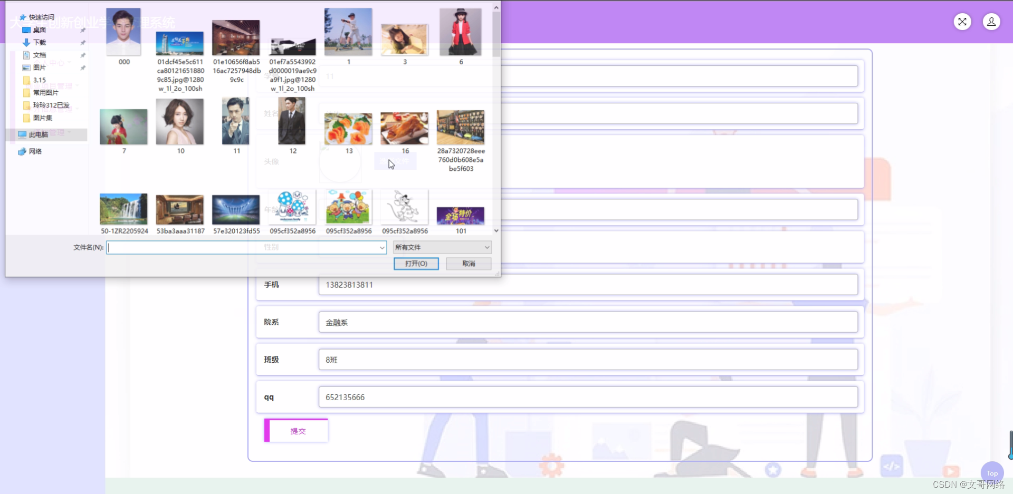Select 网络 in the dialog sidebar

tap(30, 151)
